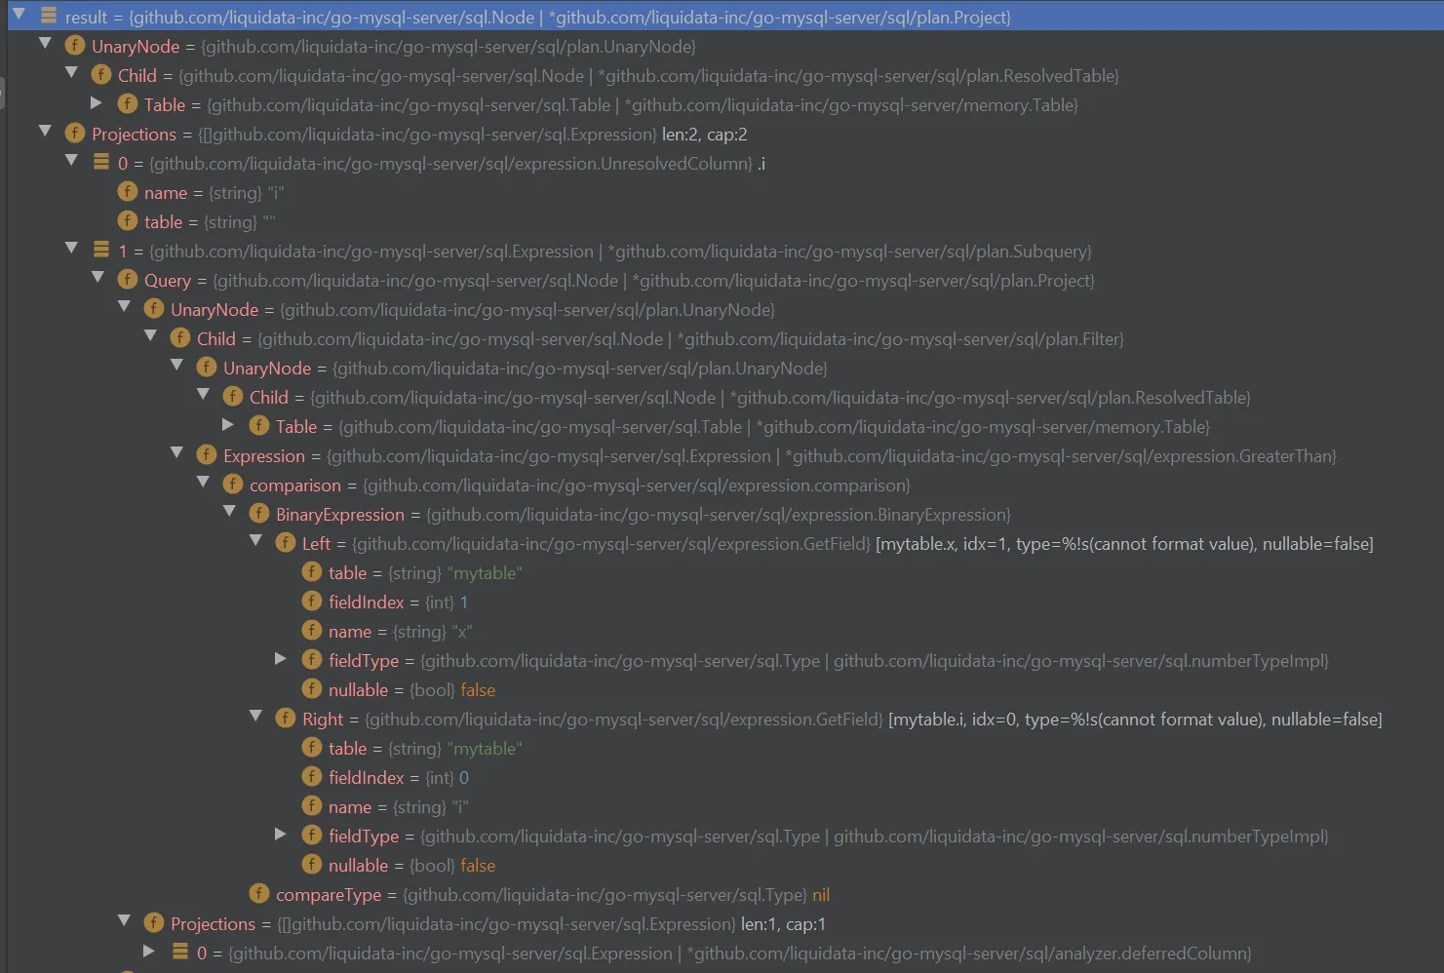Click the field icon beside Query

click(x=128, y=280)
